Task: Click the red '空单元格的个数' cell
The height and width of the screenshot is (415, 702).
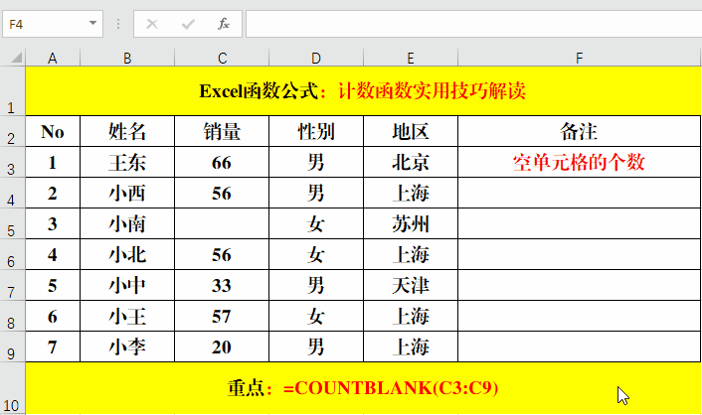Action: click(580, 162)
